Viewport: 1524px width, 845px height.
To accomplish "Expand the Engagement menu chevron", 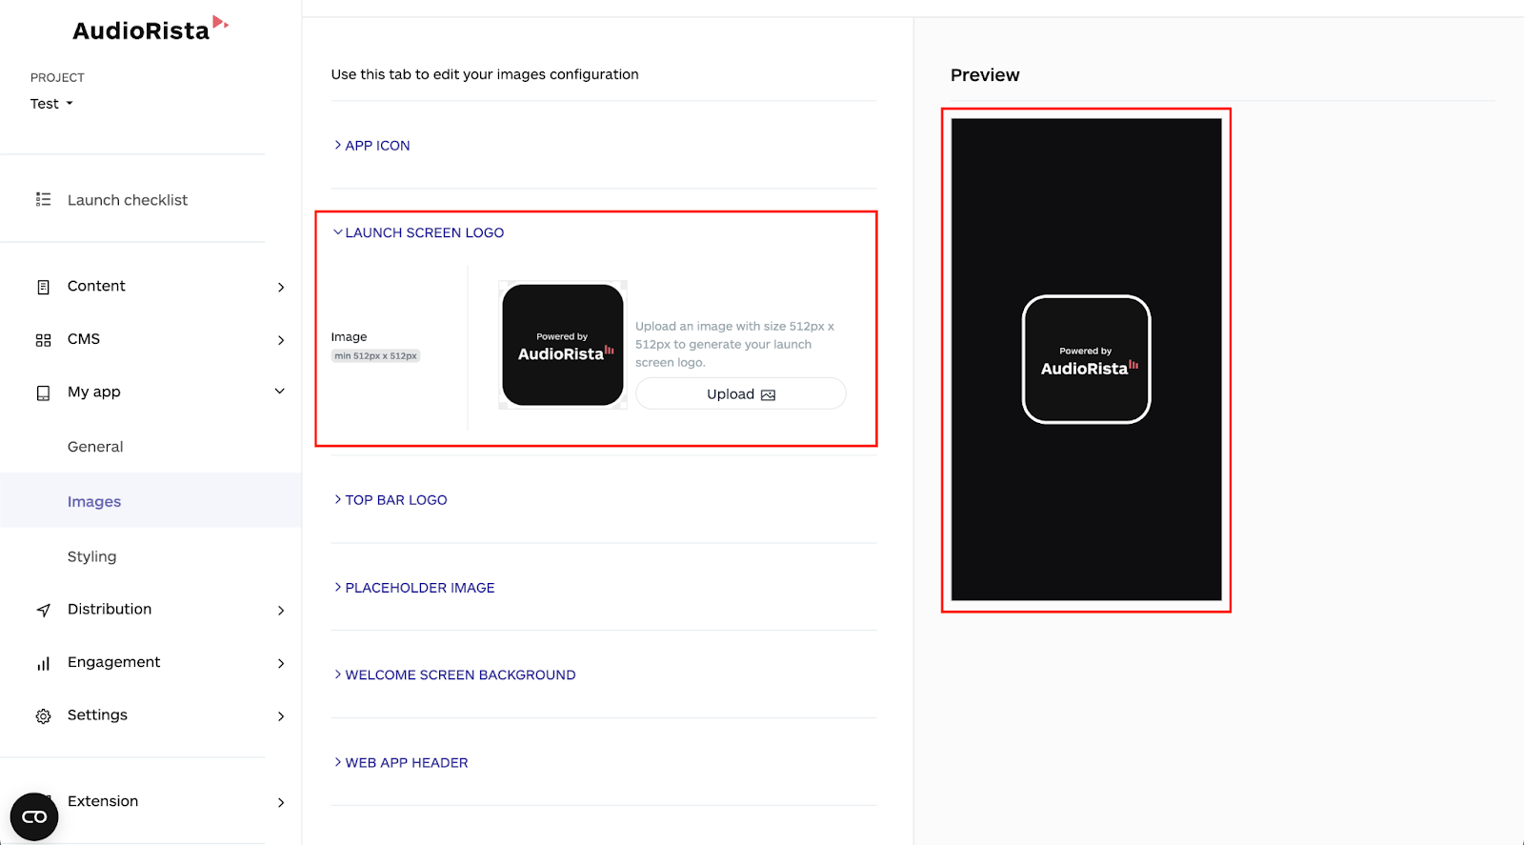I will (x=281, y=663).
